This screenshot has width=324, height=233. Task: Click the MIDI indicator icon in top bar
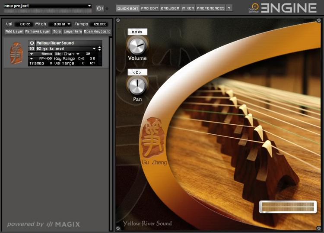(x=100, y=8)
